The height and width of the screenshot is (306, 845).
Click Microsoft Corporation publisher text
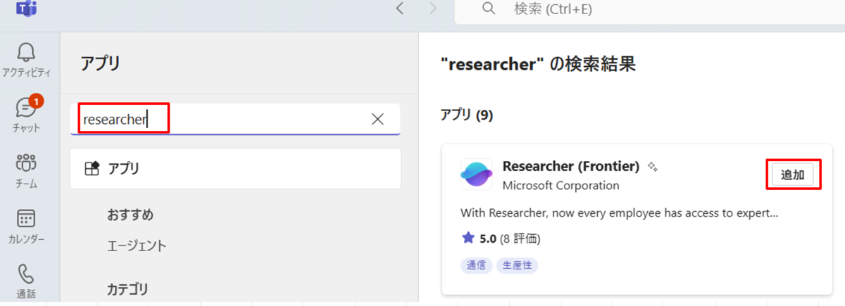(561, 186)
